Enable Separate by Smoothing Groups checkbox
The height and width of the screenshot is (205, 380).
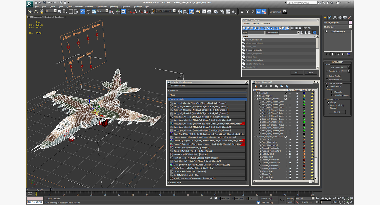(x=332, y=95)
